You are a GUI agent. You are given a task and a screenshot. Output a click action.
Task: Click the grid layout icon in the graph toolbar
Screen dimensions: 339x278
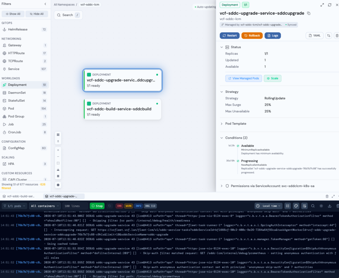tap(58, 135)
